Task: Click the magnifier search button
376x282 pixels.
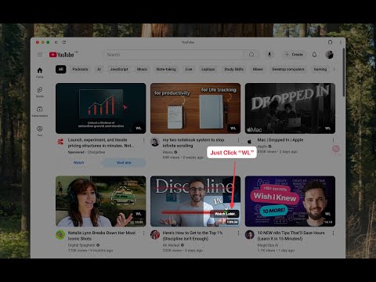Action: click(251, 54)
